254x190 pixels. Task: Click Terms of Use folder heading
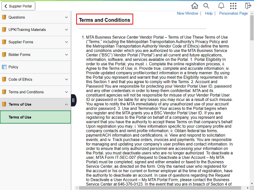[35, 104]
